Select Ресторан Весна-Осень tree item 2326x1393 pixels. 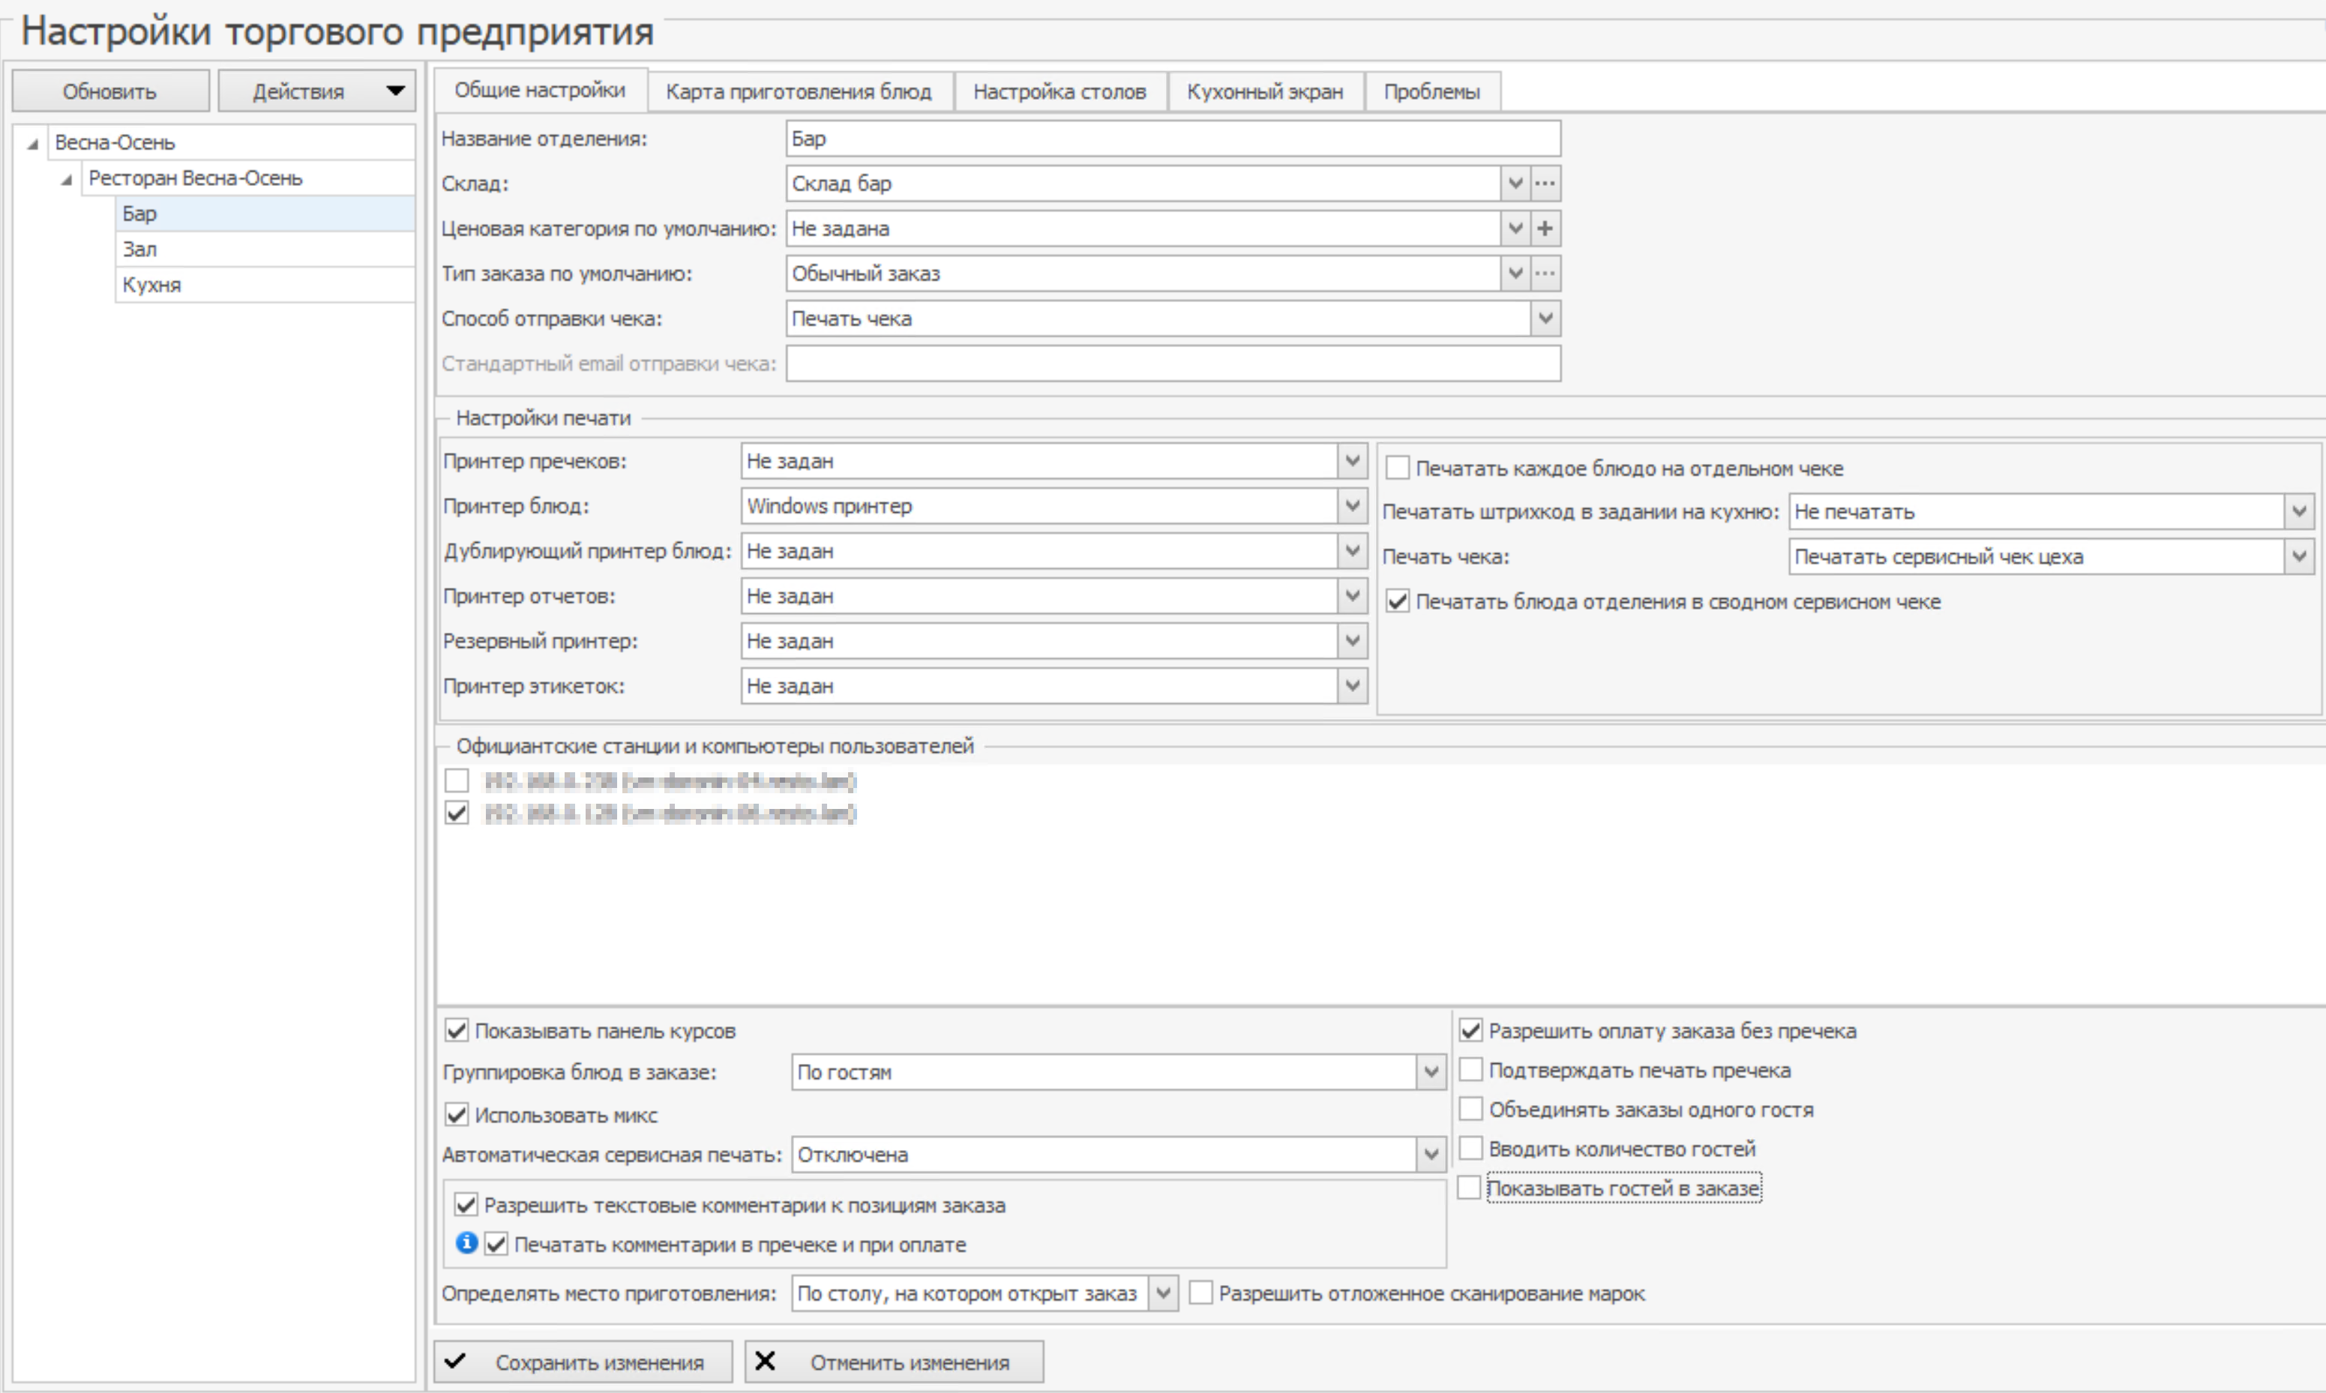point(247,178)
